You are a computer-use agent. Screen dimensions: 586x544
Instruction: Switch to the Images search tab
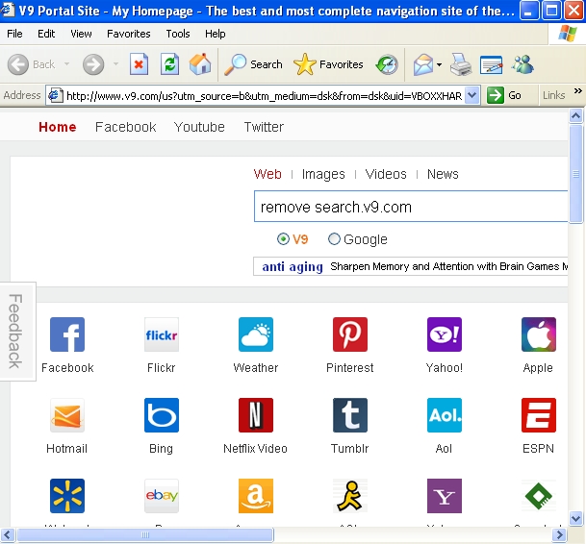[x=323, y=174]
